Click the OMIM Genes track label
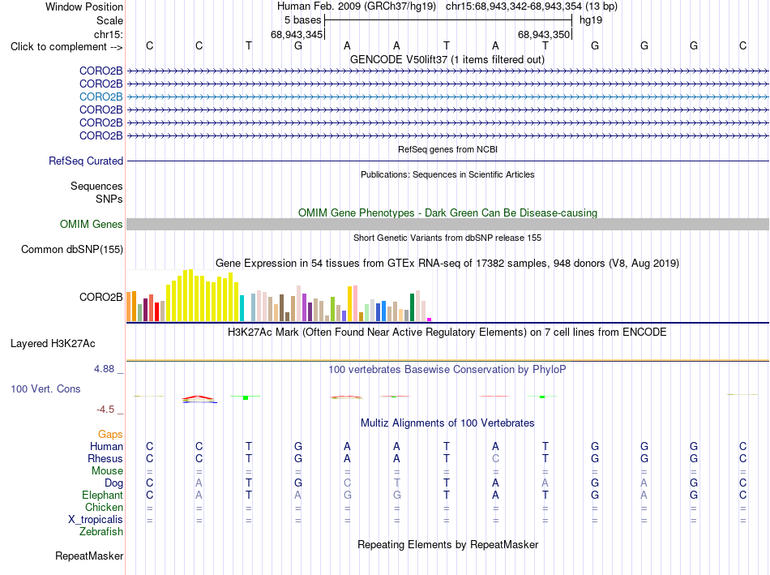 tap(91, 224)
